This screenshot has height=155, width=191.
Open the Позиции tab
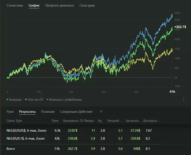click(48, 111)
